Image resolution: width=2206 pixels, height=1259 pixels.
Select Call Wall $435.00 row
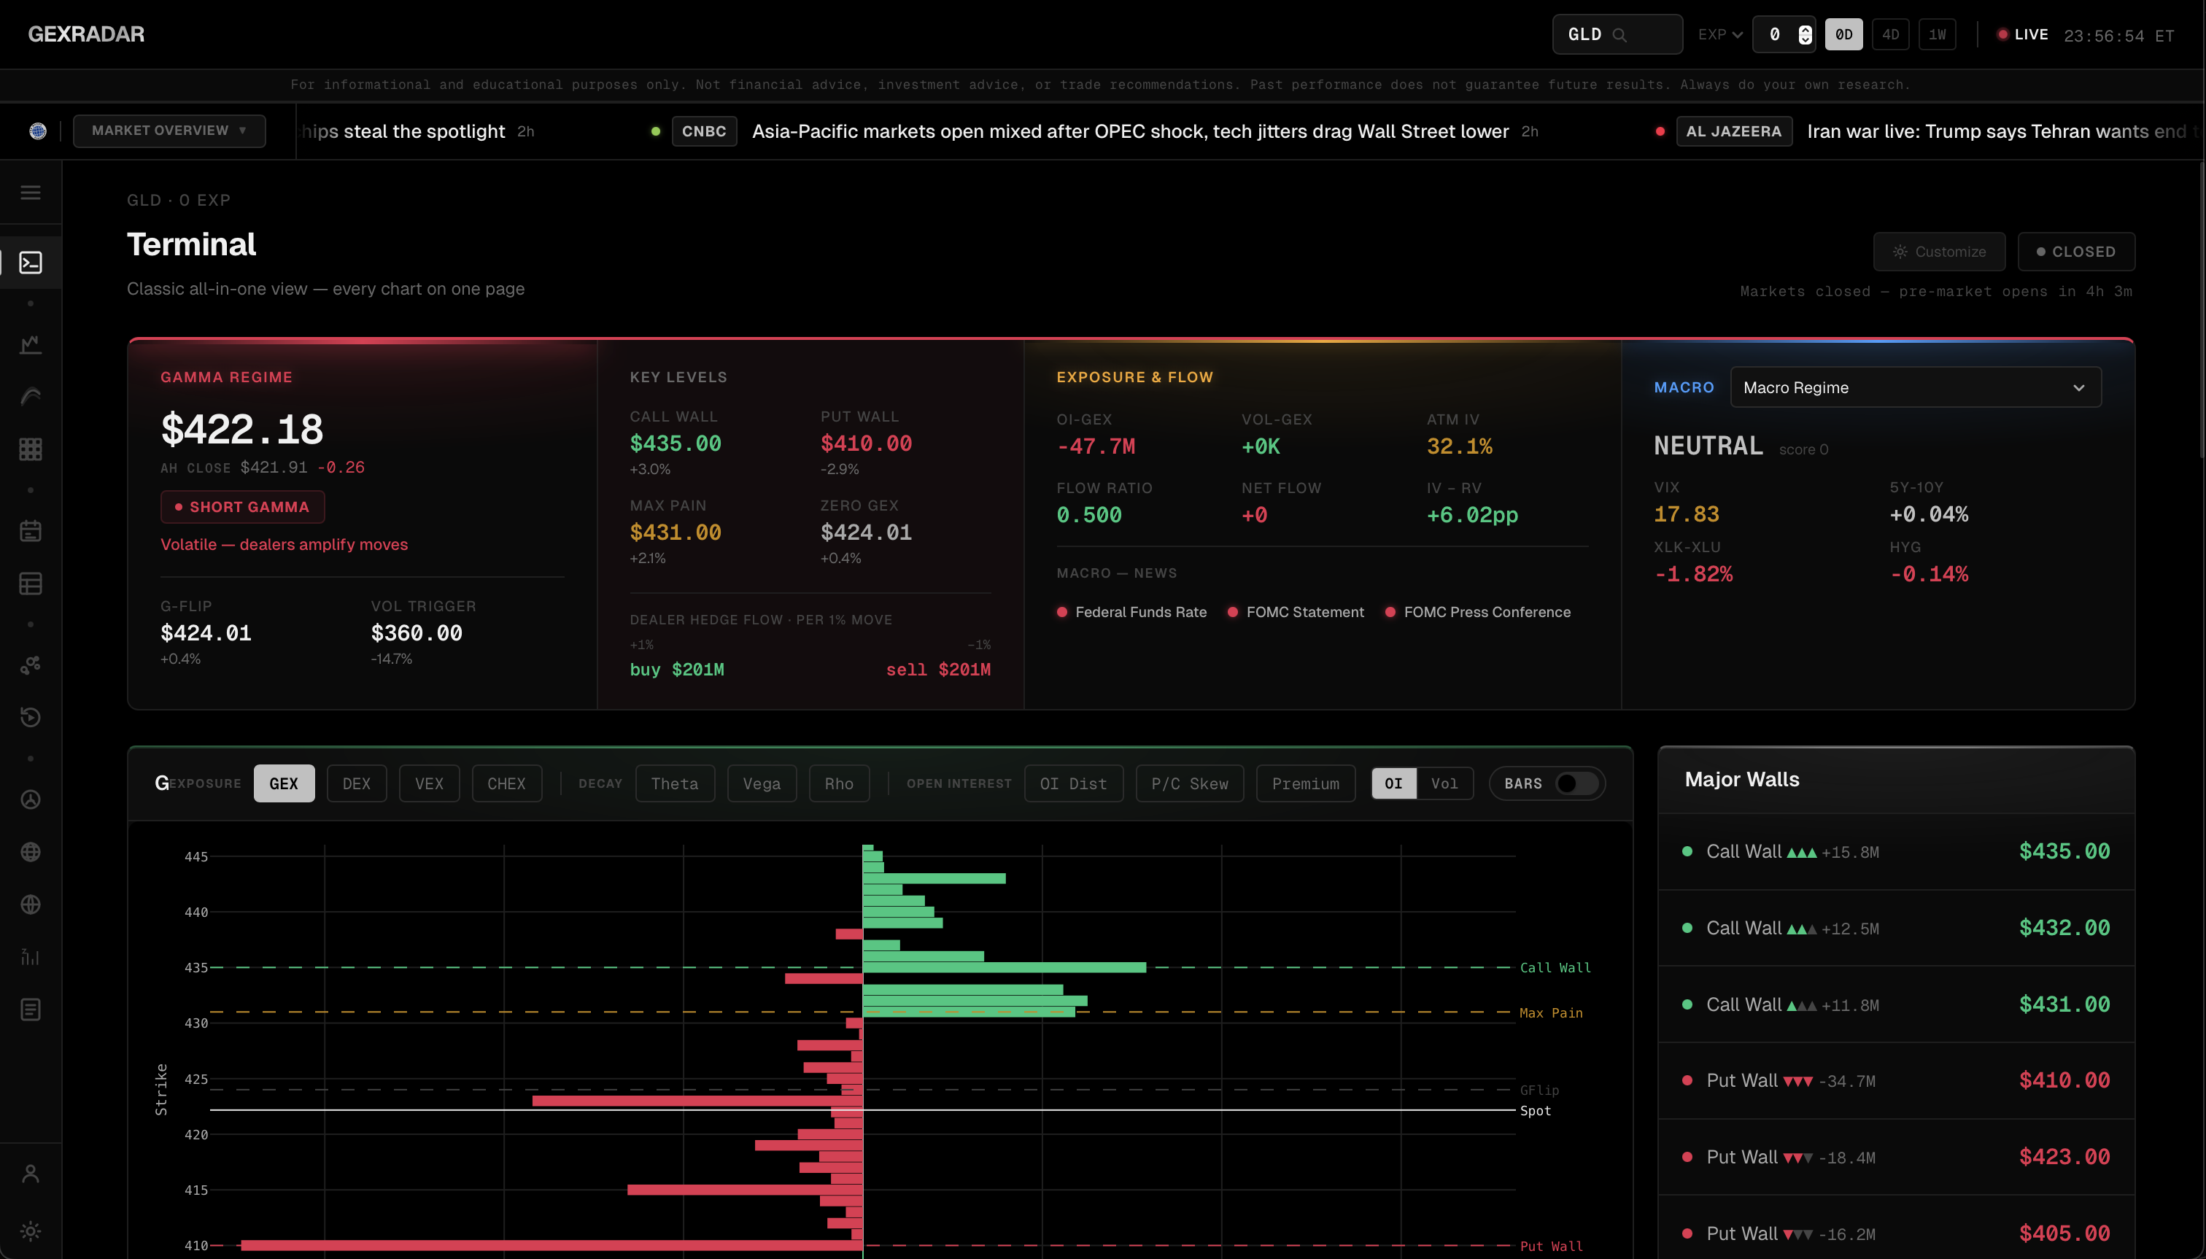point(1897,852)
